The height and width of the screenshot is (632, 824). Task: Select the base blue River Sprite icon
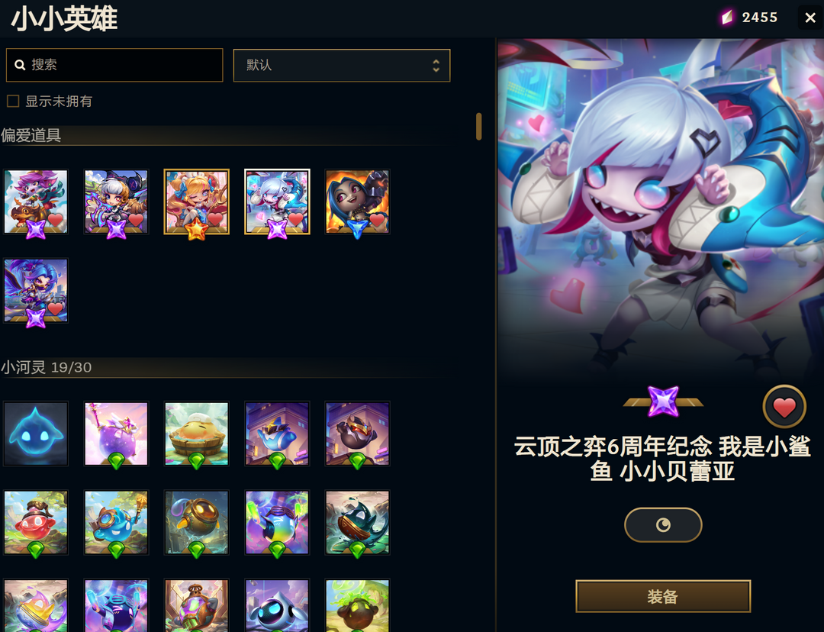(x=36, y=434)
